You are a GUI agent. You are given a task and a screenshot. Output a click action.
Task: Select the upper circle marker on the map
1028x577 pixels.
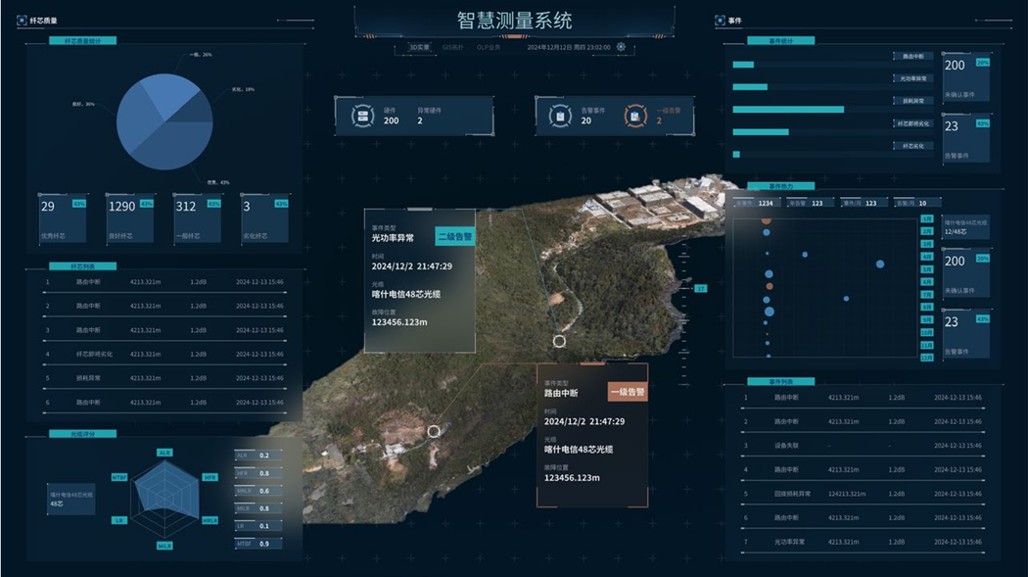[559, 341]
